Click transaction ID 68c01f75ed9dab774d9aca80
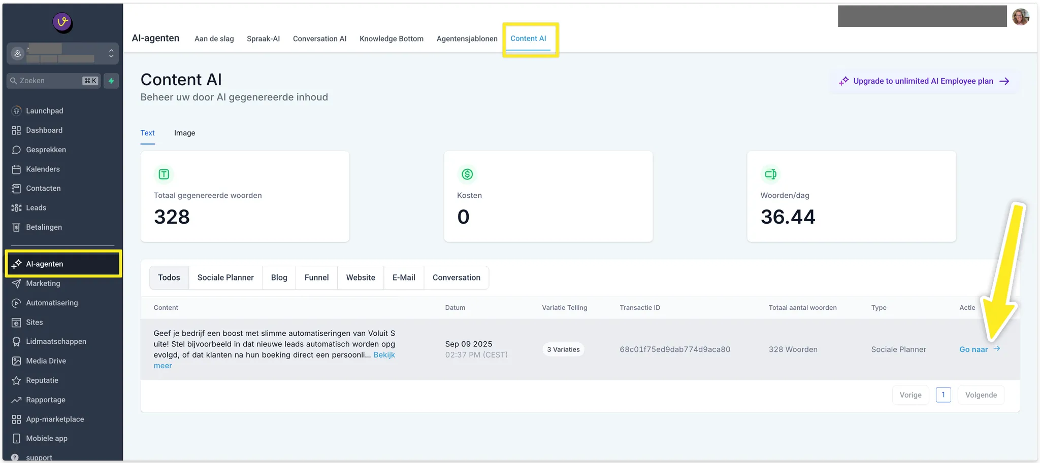 click(x=675, y=349)
